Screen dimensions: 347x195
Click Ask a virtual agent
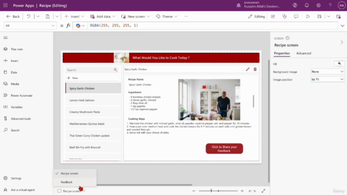20,190
